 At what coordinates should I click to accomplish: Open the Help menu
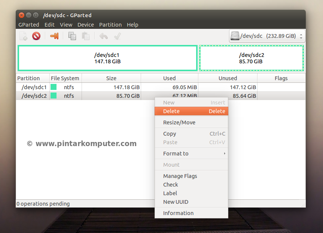coord(132,25)
